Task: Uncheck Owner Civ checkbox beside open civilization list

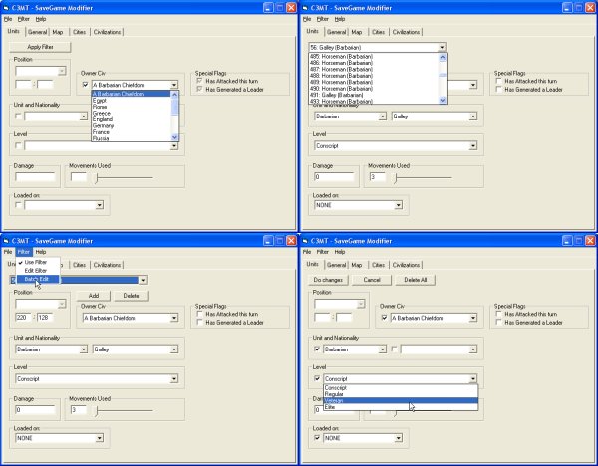Action: 85,86
